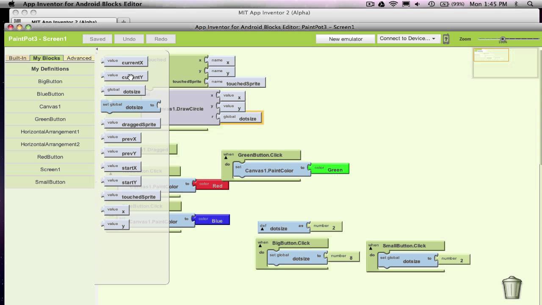
Task: Click the number 2 block in def dotsize
Action: point(325,227)
